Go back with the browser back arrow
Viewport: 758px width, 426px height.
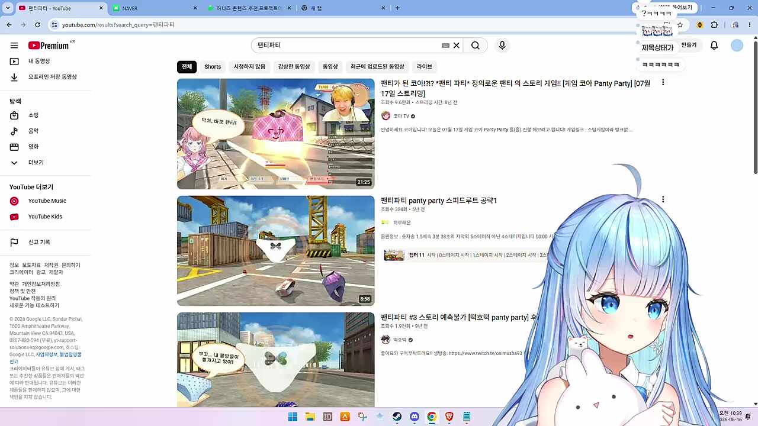pos(9,25)
